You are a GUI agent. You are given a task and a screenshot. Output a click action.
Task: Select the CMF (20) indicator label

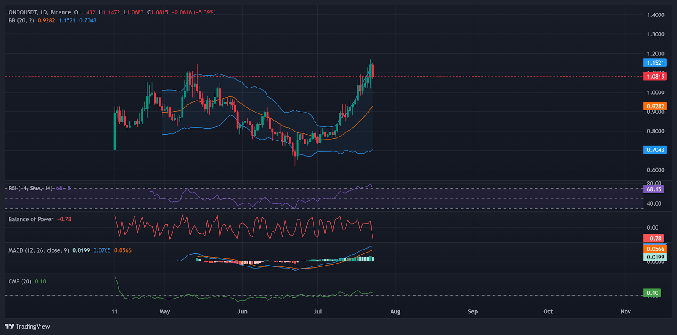(x=20, y=281)
